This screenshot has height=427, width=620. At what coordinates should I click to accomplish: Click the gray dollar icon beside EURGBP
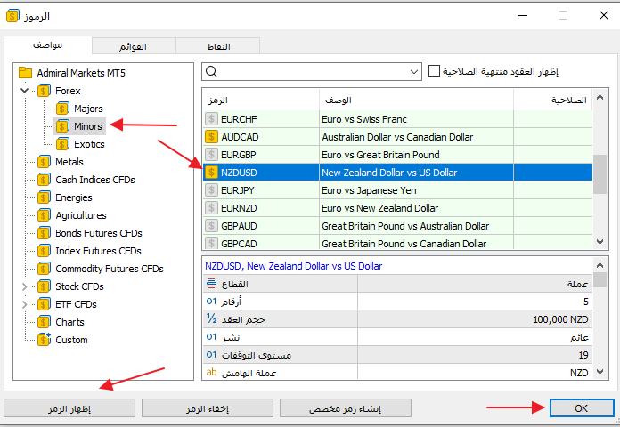(x=211, y=155)
